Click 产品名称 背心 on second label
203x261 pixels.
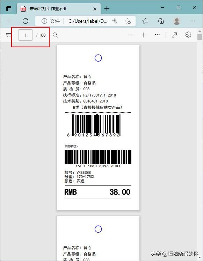[77, 247]
